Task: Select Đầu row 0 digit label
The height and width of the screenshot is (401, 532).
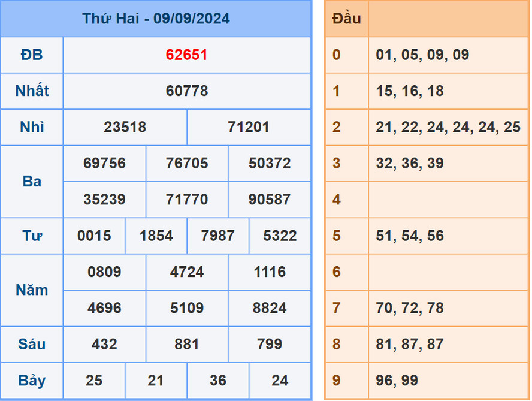Action: 337,55
